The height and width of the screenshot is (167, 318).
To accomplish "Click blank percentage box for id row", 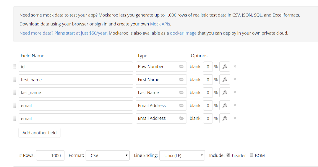I will (x=208, y=67).
